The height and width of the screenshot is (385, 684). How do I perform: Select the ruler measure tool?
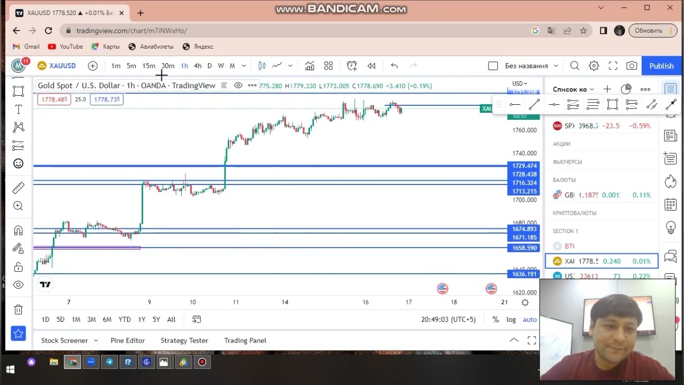[18, 188]
